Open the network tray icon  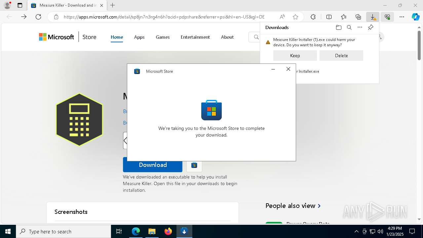point(372,231)
